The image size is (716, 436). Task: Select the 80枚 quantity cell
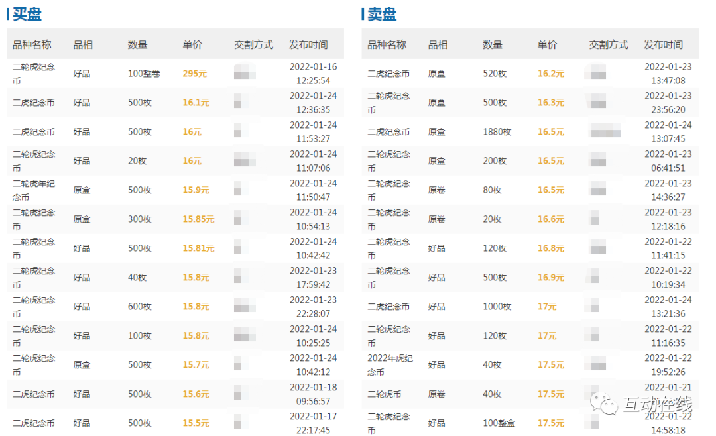click(x=492, y=190)
